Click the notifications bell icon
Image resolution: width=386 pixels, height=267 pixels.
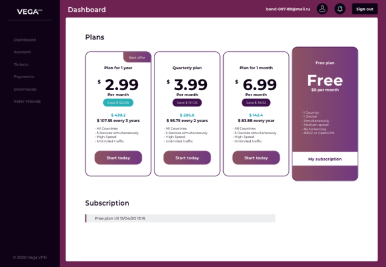coord(340,9)
